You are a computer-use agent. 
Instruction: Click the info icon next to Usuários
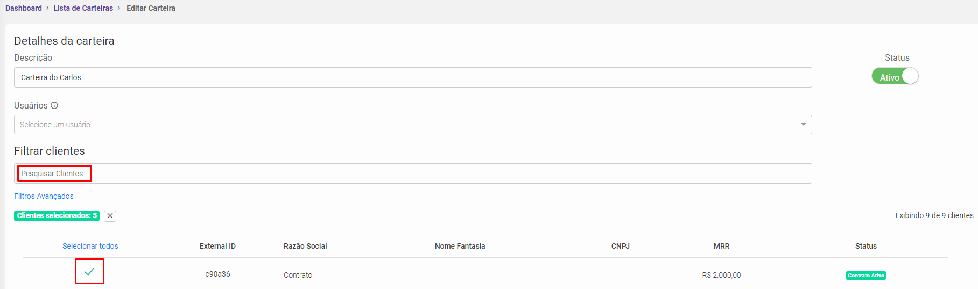tap(54, 105)
